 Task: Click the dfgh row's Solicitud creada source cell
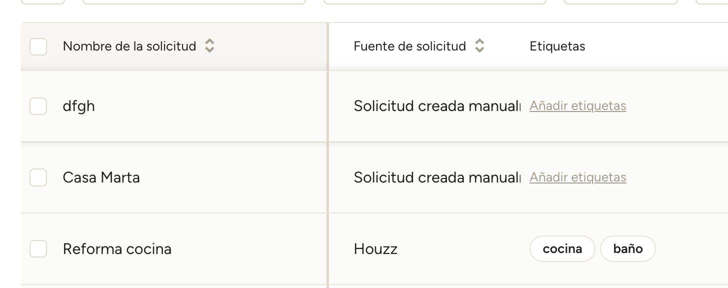[437, 106]
